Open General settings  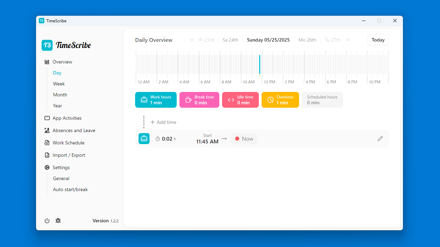pyautogui.click(x=61, y=178)
